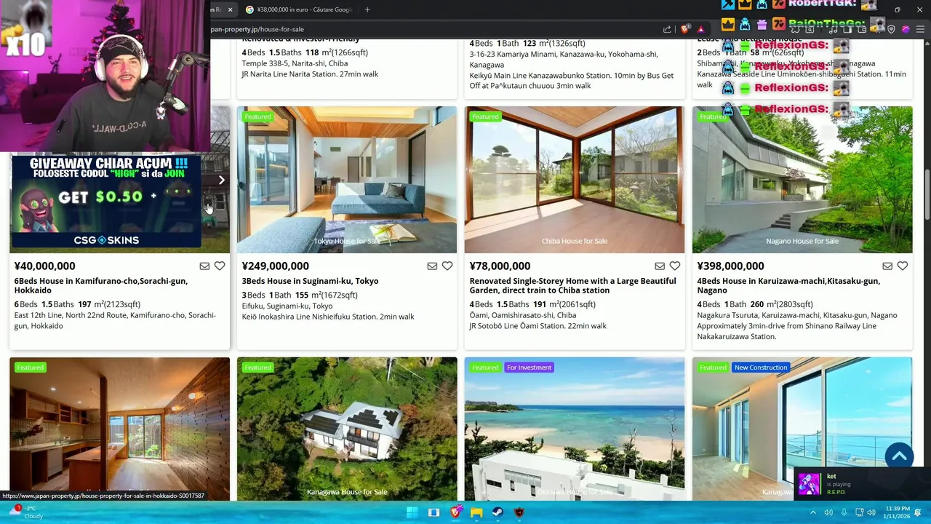This screenshot has height=524, width=931.
Task: Open '6Beds House in Kamifurano-cho, Sorachi-gun, Hokkaido' listing
Action: (101, 285)
